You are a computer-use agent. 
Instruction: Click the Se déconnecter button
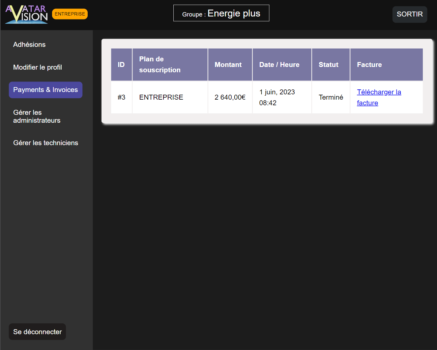(x=37, y=332)
